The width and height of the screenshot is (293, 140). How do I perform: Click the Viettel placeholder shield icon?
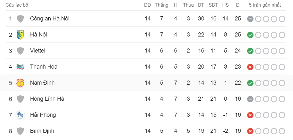(20, 51)
